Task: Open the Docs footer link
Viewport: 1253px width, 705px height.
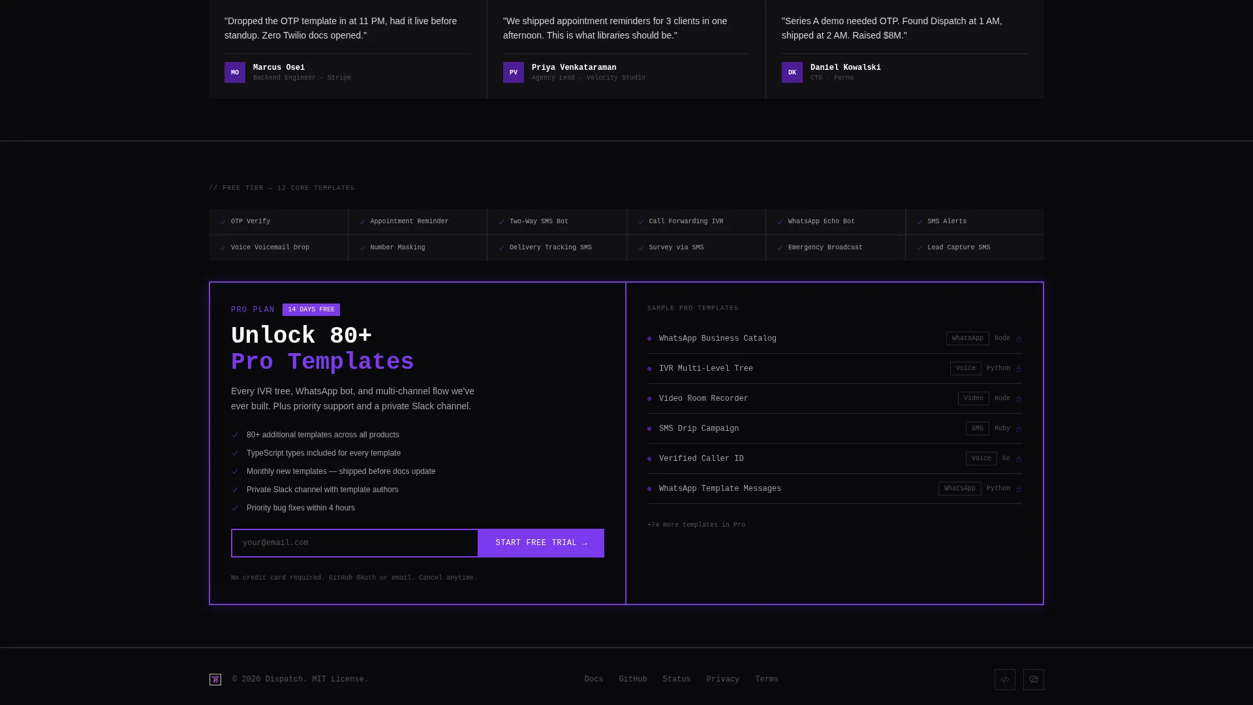Action: pos(594,680)
